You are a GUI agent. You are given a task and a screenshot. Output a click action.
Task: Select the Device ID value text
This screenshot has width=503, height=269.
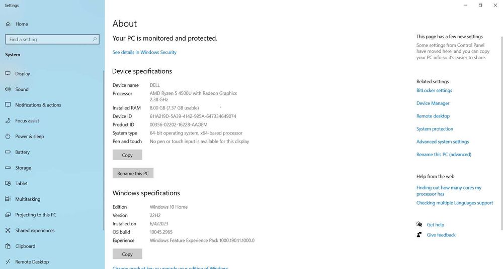click(193, 116)
